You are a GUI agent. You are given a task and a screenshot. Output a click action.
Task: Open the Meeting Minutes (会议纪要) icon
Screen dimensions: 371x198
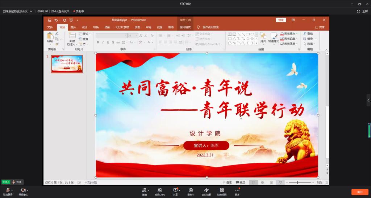coord(206,190)
